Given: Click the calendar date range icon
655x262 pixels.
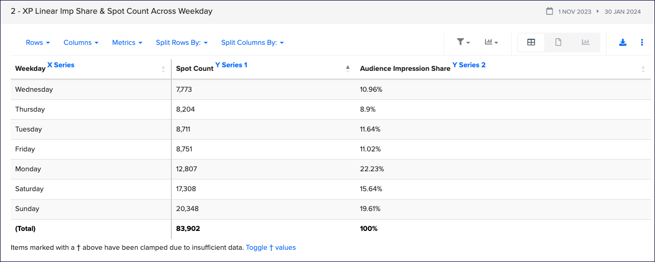Looking at the screenshot, I should coord(549,11).
